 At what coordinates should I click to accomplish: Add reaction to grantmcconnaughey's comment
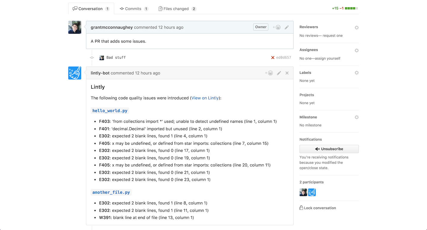coord(277,27)
